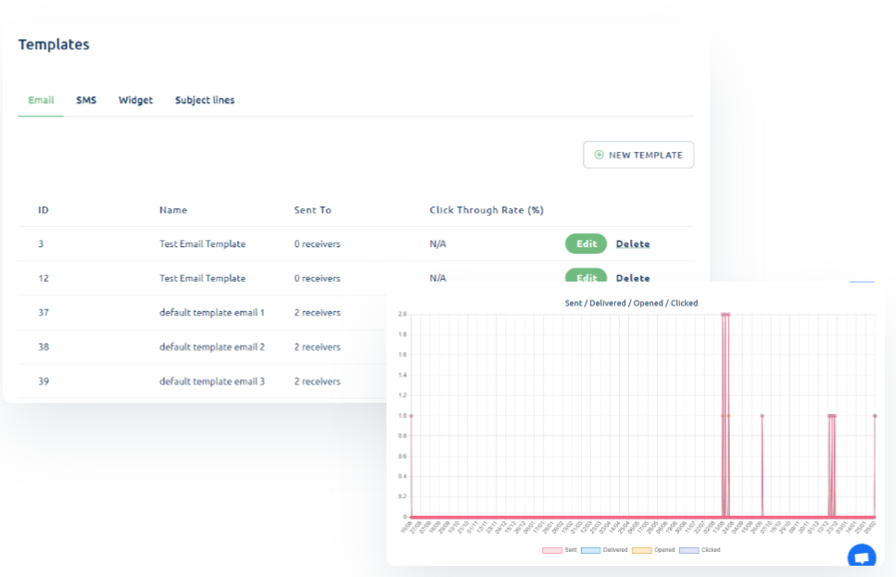Switch to the SMS tab
Viewport: 896px width, 577px height.
coord(86,100)
